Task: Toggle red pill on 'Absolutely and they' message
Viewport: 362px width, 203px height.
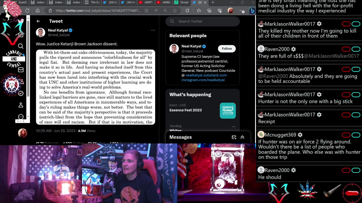Action: click(x=346, y=69)
